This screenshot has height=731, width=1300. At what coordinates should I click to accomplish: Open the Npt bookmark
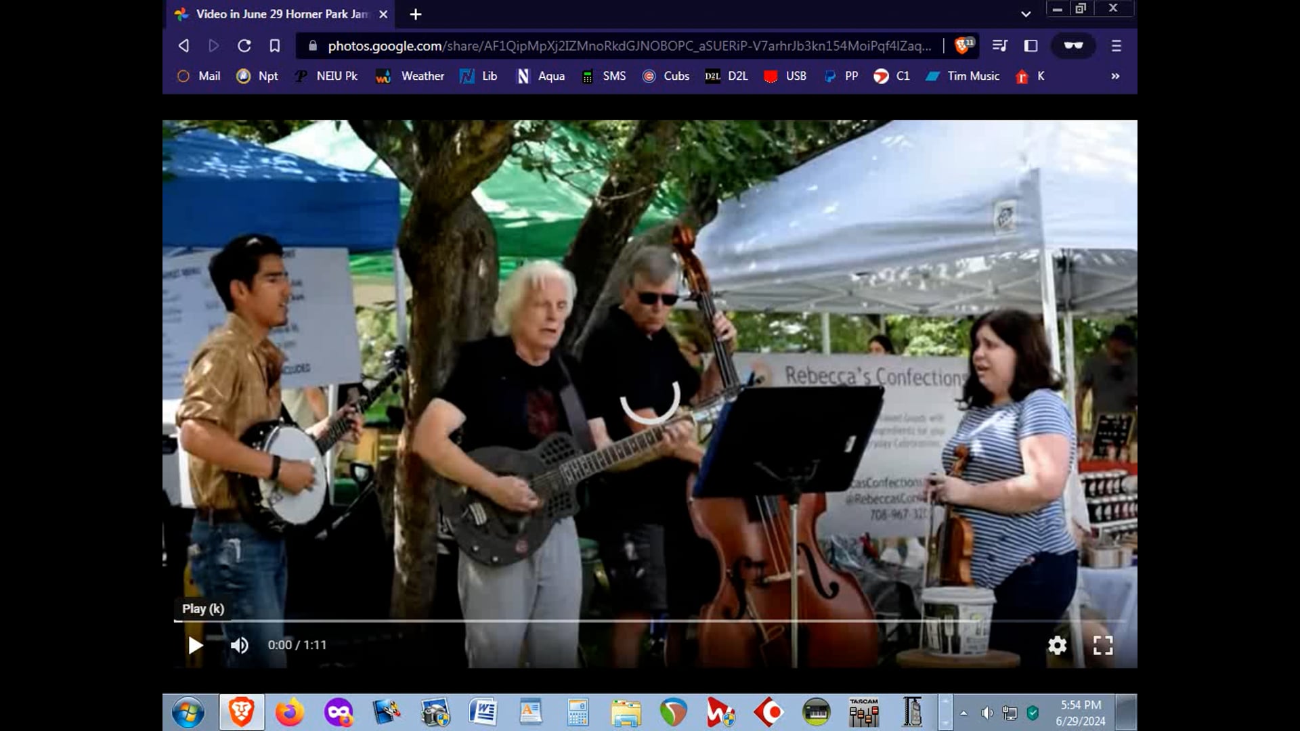257,76
